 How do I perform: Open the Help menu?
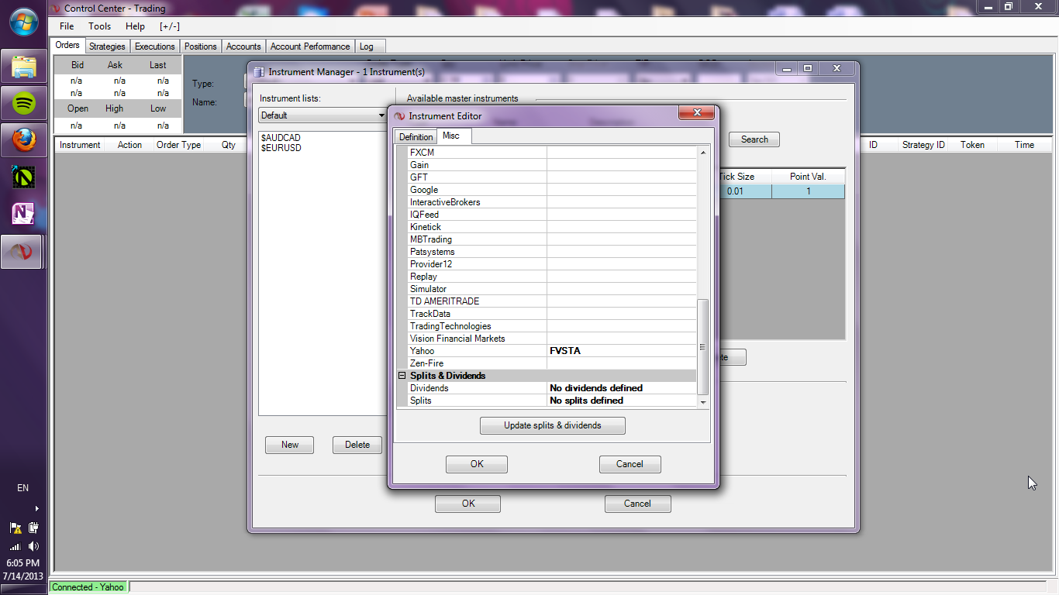pos(135,26)
